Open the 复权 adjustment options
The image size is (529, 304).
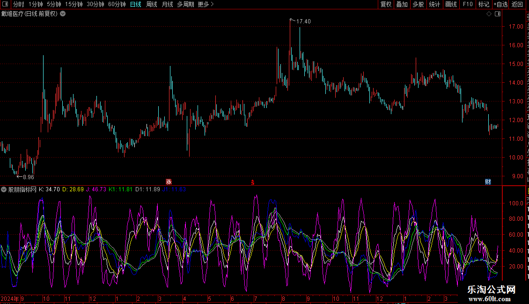point(386,4)
